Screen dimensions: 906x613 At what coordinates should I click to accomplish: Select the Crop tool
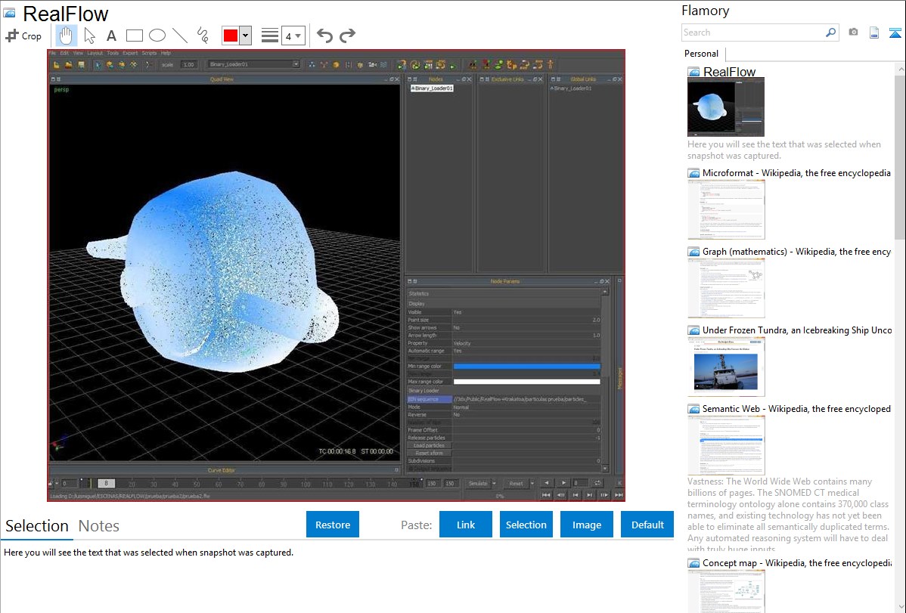(x=23, y=36)
